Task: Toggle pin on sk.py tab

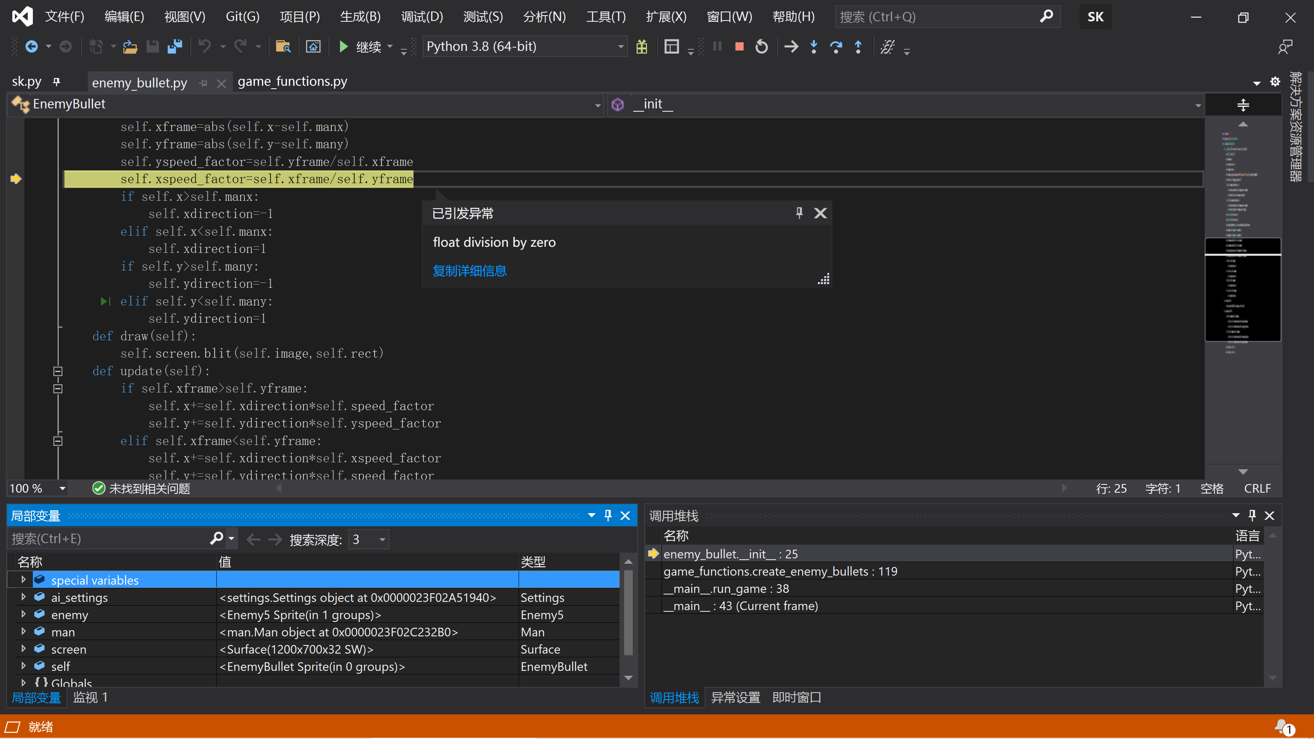Action: [x=57, y=82]
